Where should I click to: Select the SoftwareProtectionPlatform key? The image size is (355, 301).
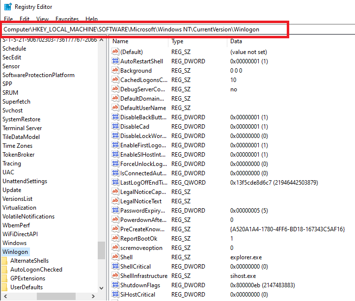pos(38,75)
